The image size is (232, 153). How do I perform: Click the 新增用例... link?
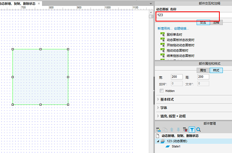[x=165, y=28]
